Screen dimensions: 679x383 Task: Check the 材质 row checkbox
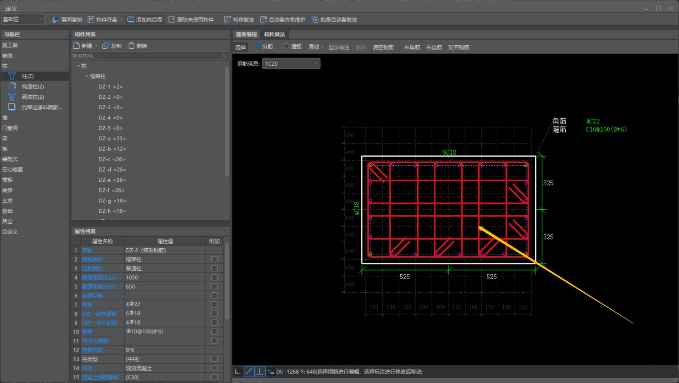(x=214, y=368)
